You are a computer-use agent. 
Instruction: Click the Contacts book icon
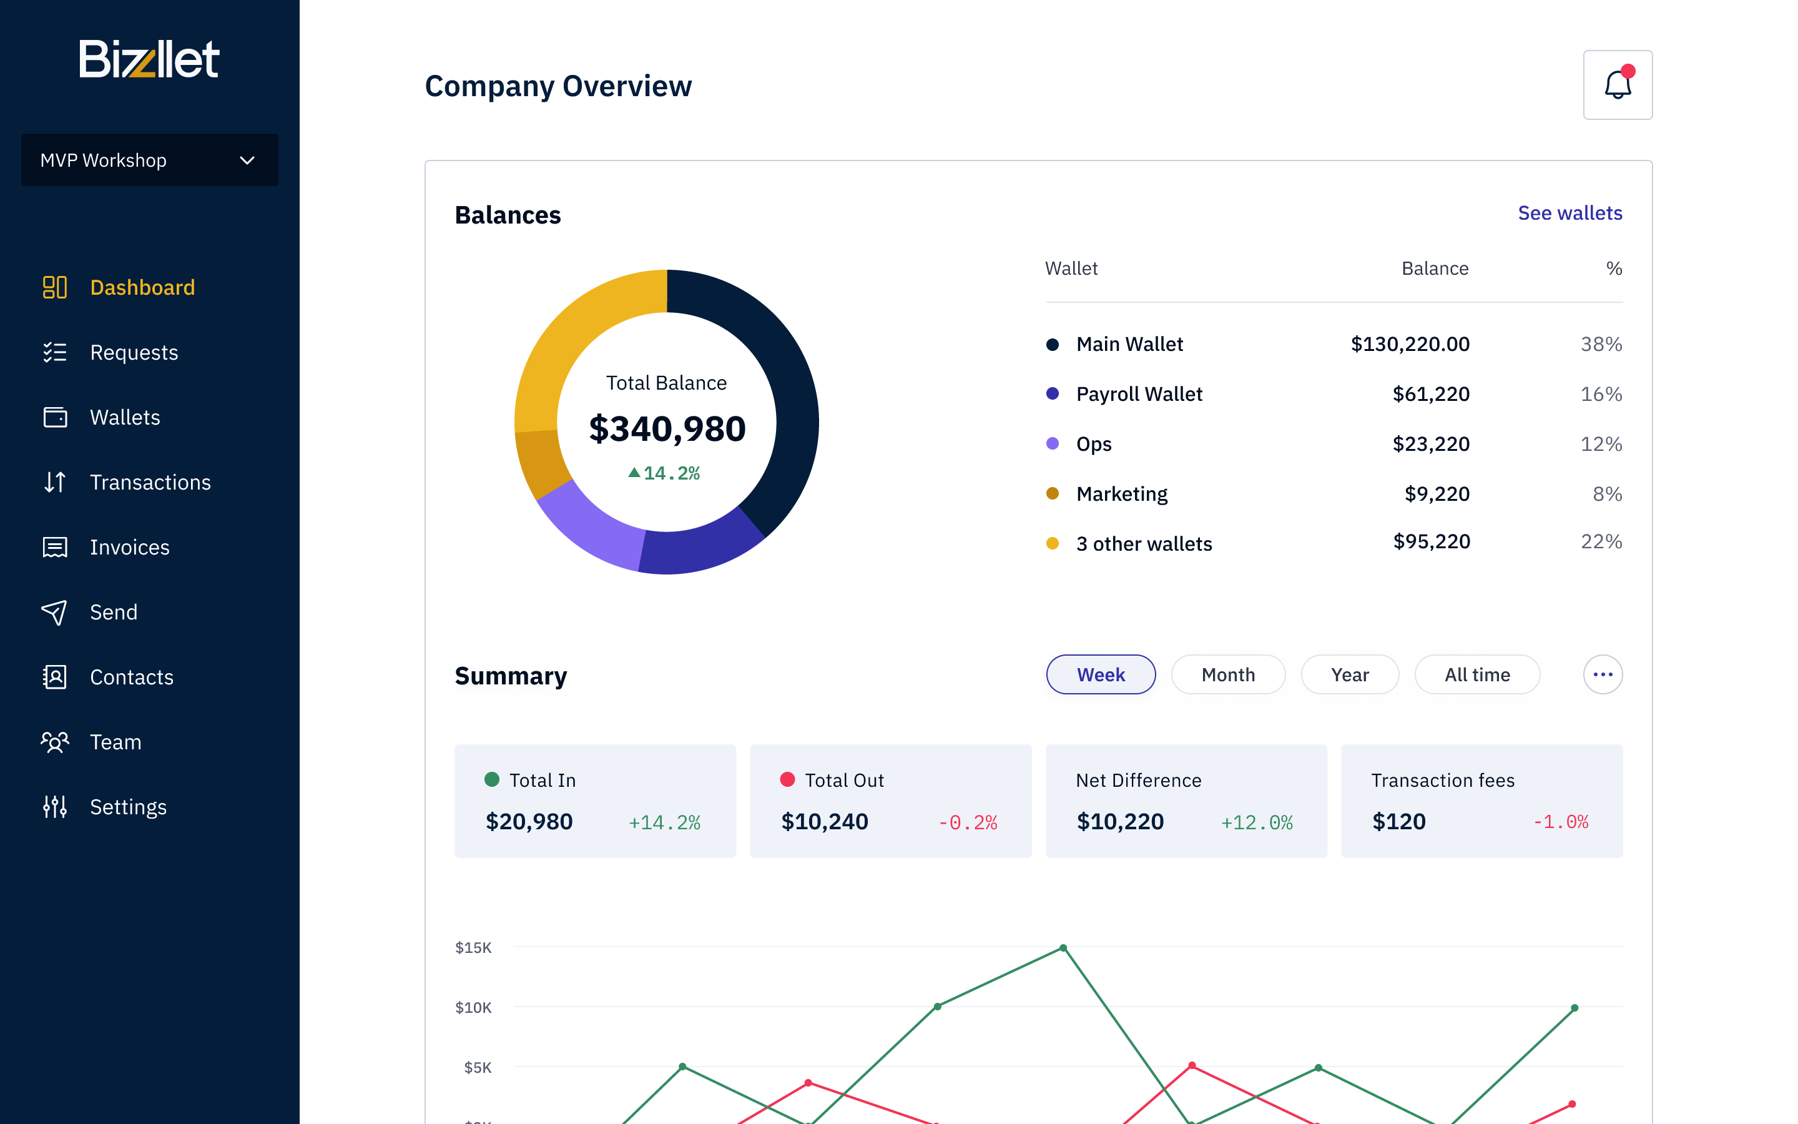pos(55,676)
